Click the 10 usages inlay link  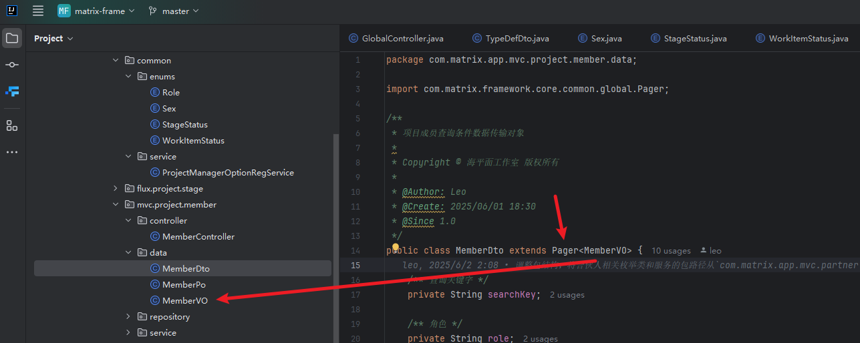pos(671,251)
